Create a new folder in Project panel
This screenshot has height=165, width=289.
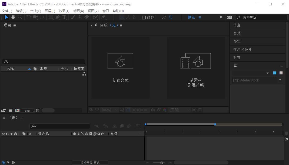point(10,111)
